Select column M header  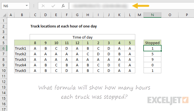coord(139,15)
